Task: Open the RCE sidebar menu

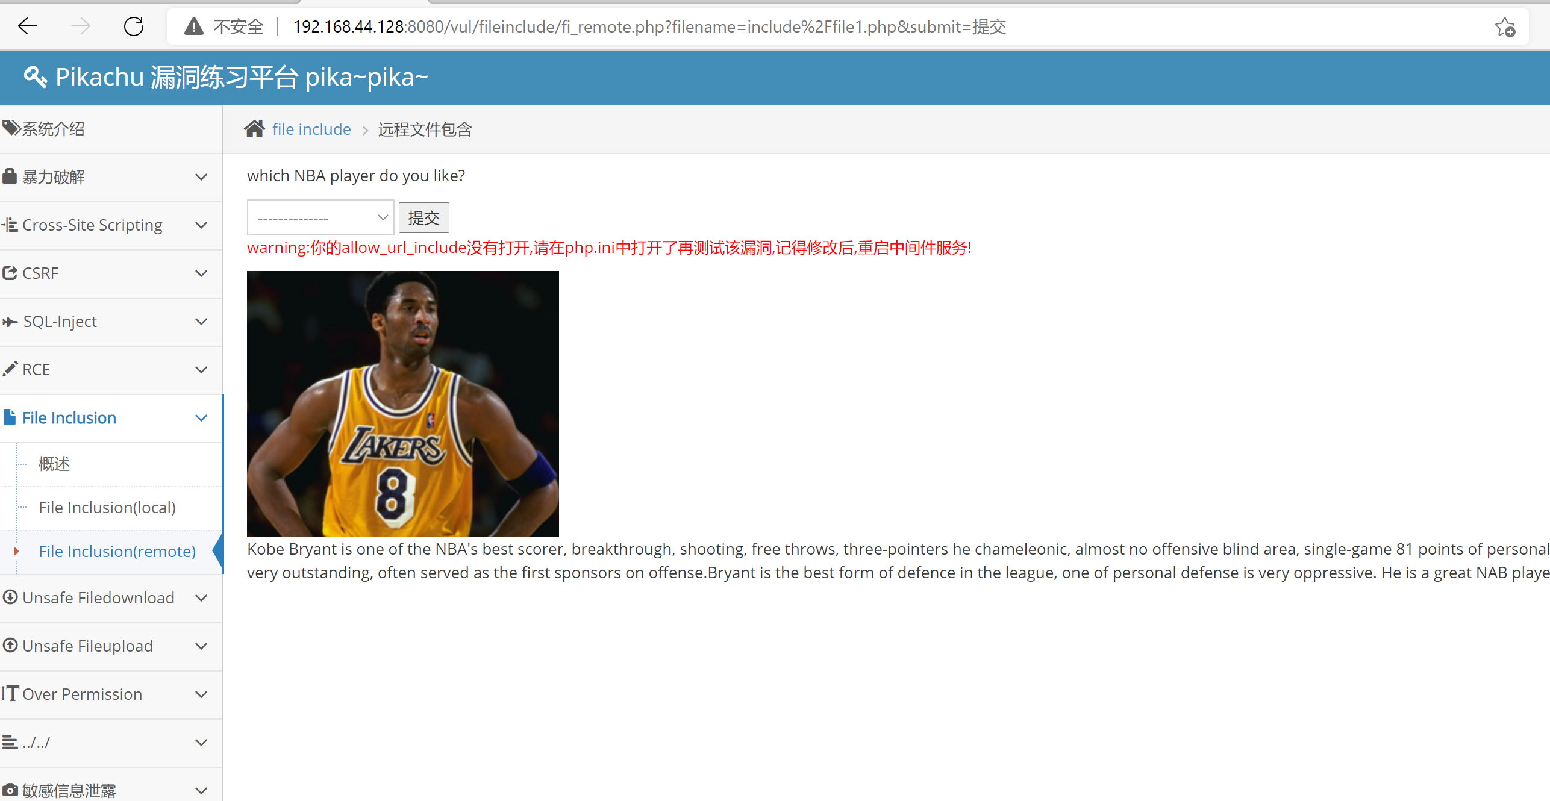Action: click(x=36, y=370)
